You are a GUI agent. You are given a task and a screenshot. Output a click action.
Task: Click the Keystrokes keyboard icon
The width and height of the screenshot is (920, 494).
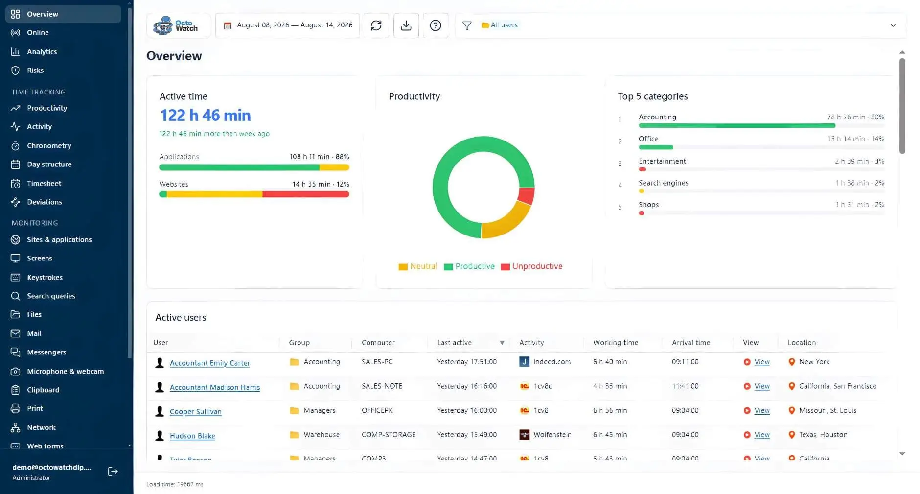[16, 278]
